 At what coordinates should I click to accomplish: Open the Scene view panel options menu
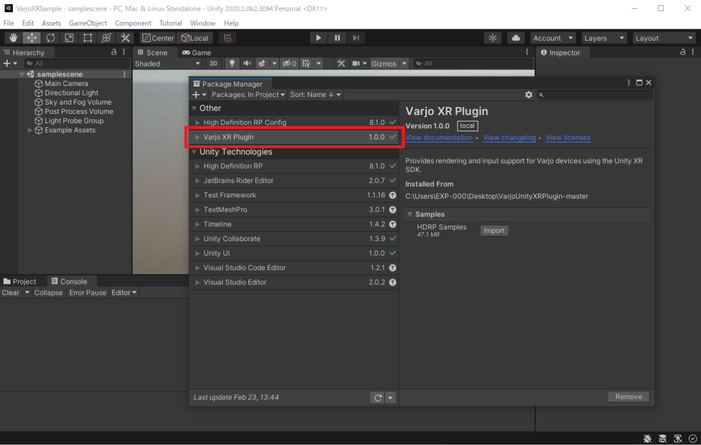[x=528, y=52]
